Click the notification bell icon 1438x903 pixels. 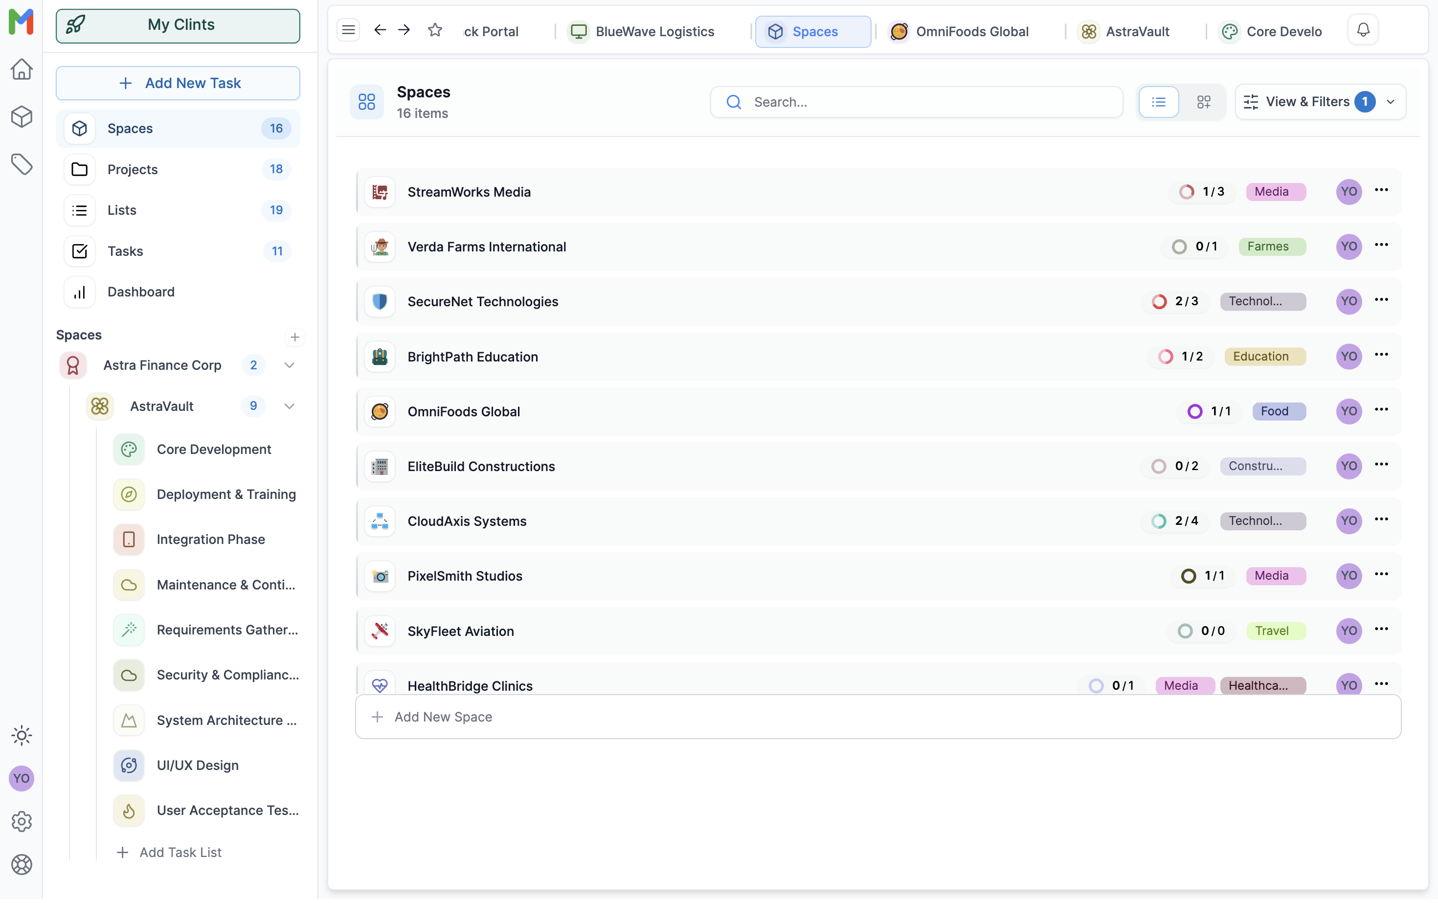1362,30
